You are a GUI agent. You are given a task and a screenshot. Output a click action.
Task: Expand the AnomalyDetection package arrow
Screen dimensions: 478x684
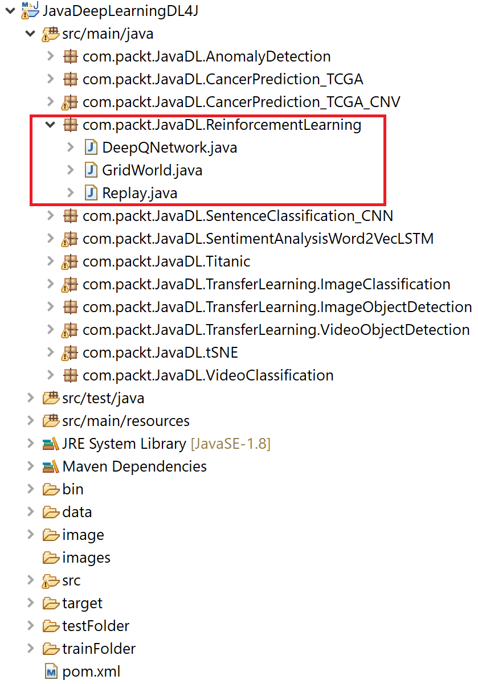(51, 56)
